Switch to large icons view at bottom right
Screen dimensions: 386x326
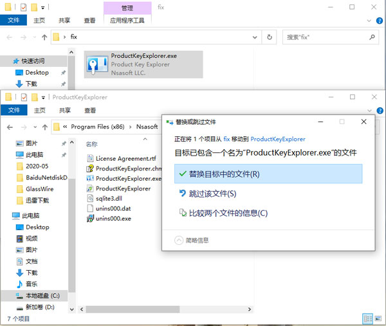378,318
